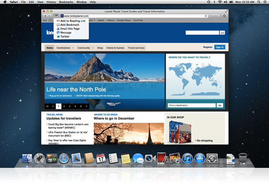Click Go next to site search box
The image size is (269, 183).
coord(222,33)
